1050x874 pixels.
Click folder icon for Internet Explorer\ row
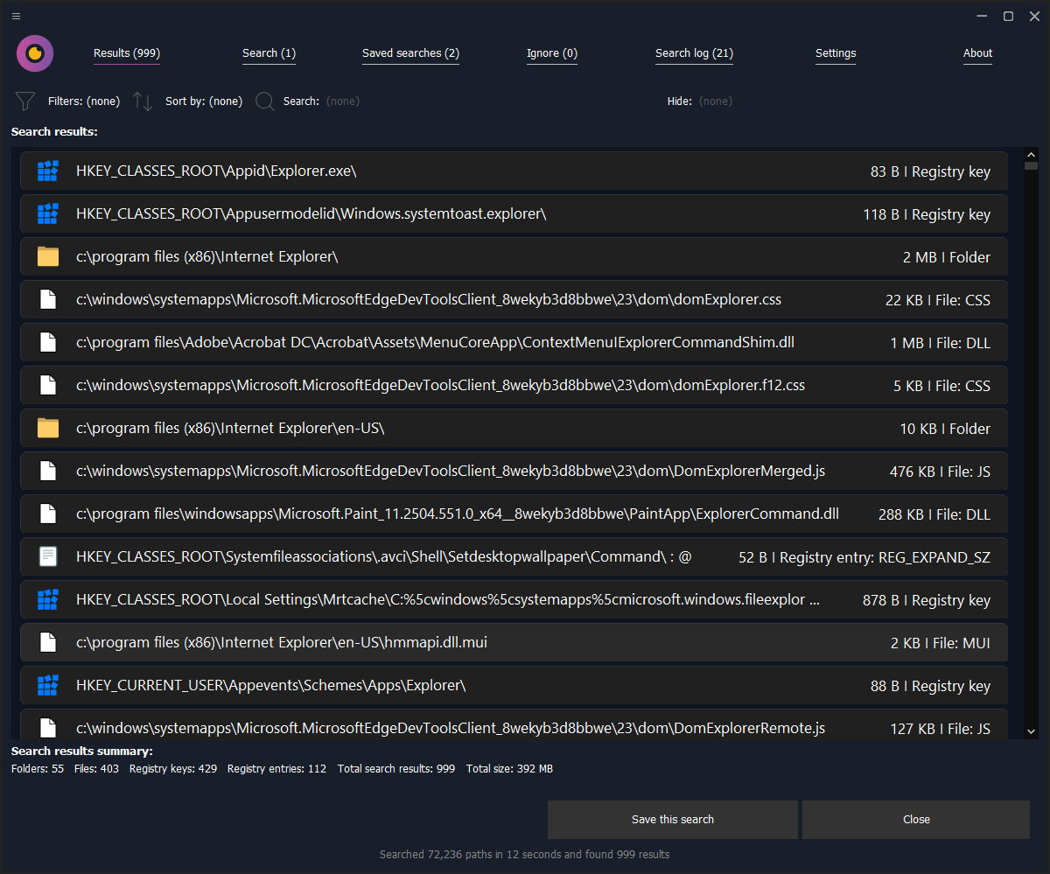(48, 257)
